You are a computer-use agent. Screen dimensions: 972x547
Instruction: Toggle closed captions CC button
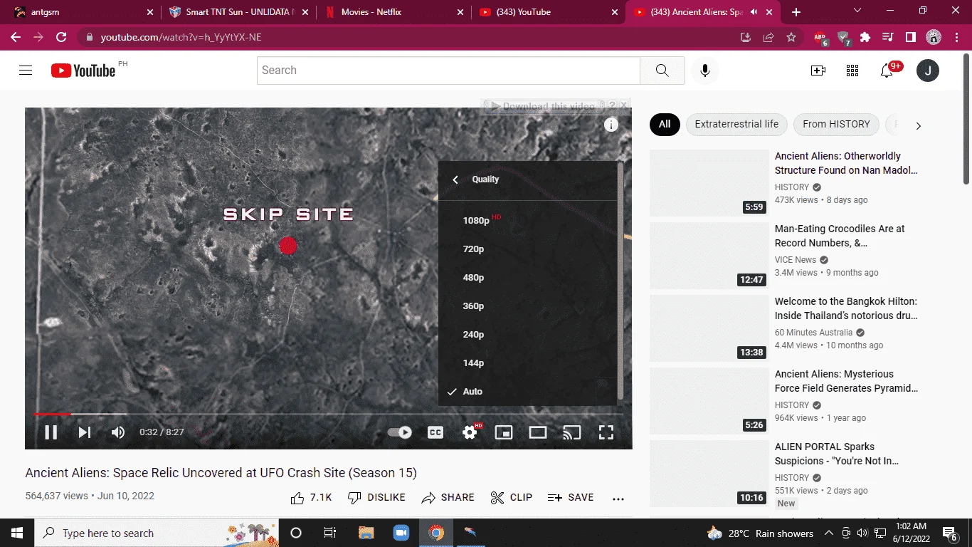(435, 432)
